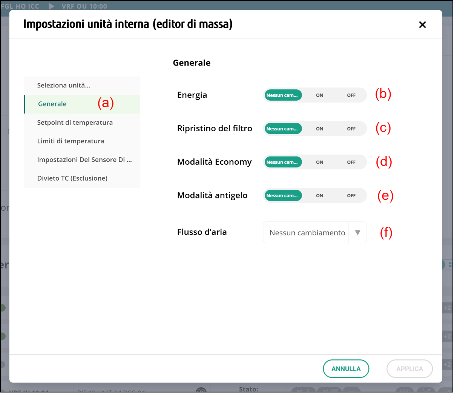The width and height of the screenshot is (454, 393).
Task: Turn Ripristino del filtro ON
Action: click(319, 129)
